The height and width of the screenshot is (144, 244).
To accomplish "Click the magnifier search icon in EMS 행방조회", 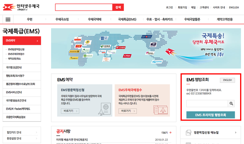I will pos(231,104).
